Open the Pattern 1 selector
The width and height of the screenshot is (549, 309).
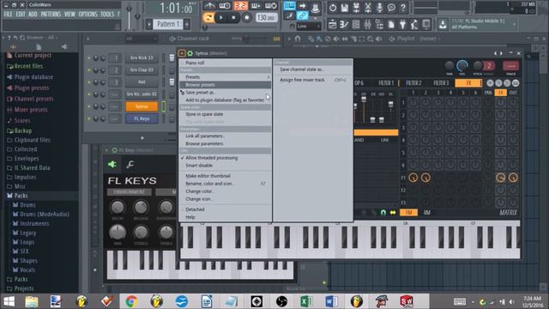coord(168,24)
